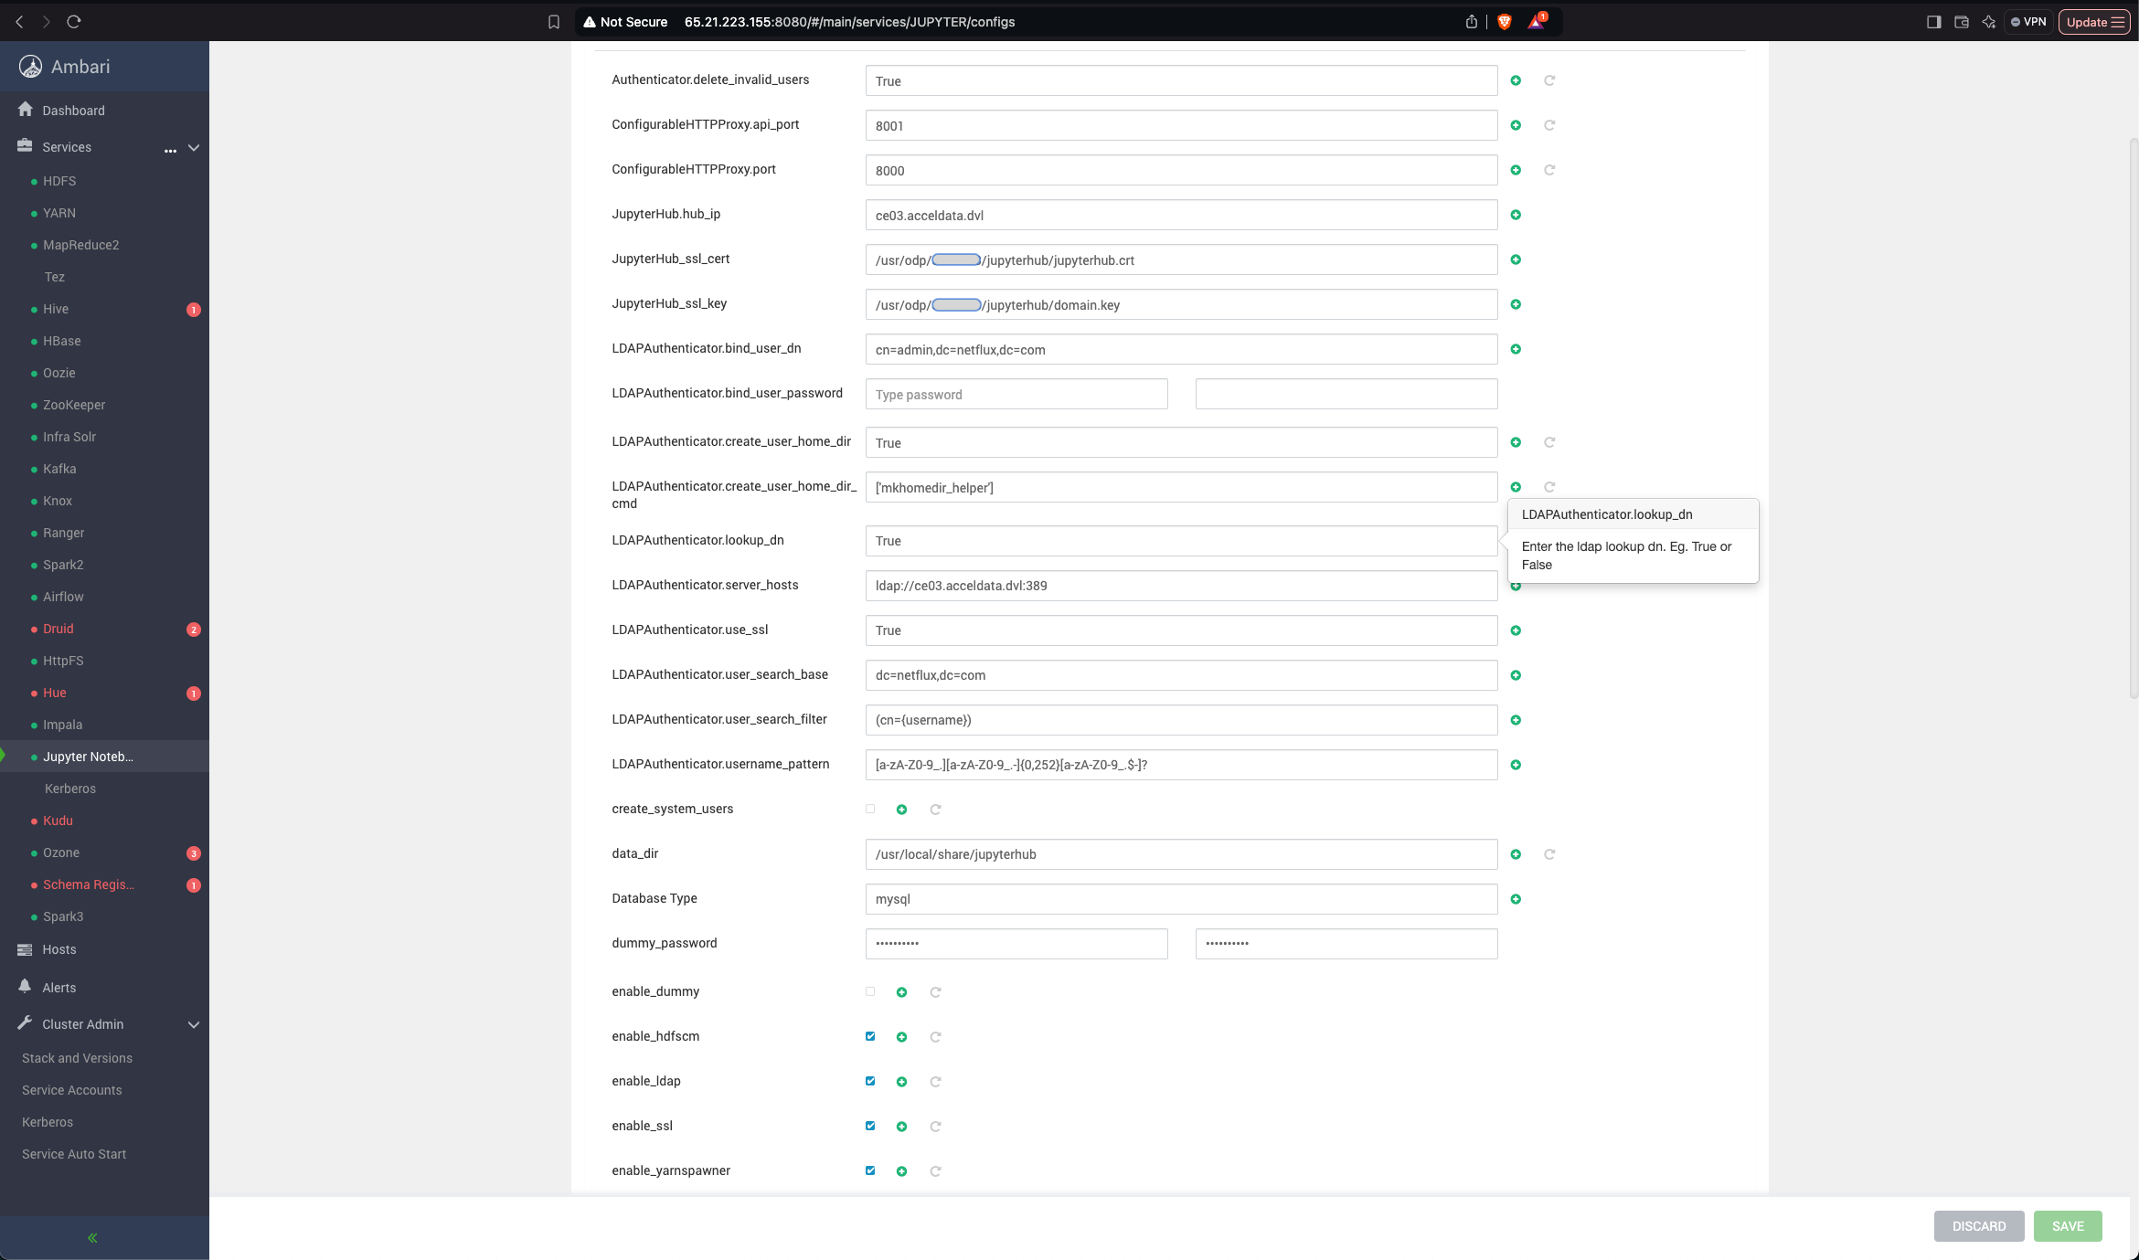This screenshot has height=1260, width=2139.
Task: Click the LDAPAuthenticator.server_hosts input field
Action: click(x=1181, y=586)
